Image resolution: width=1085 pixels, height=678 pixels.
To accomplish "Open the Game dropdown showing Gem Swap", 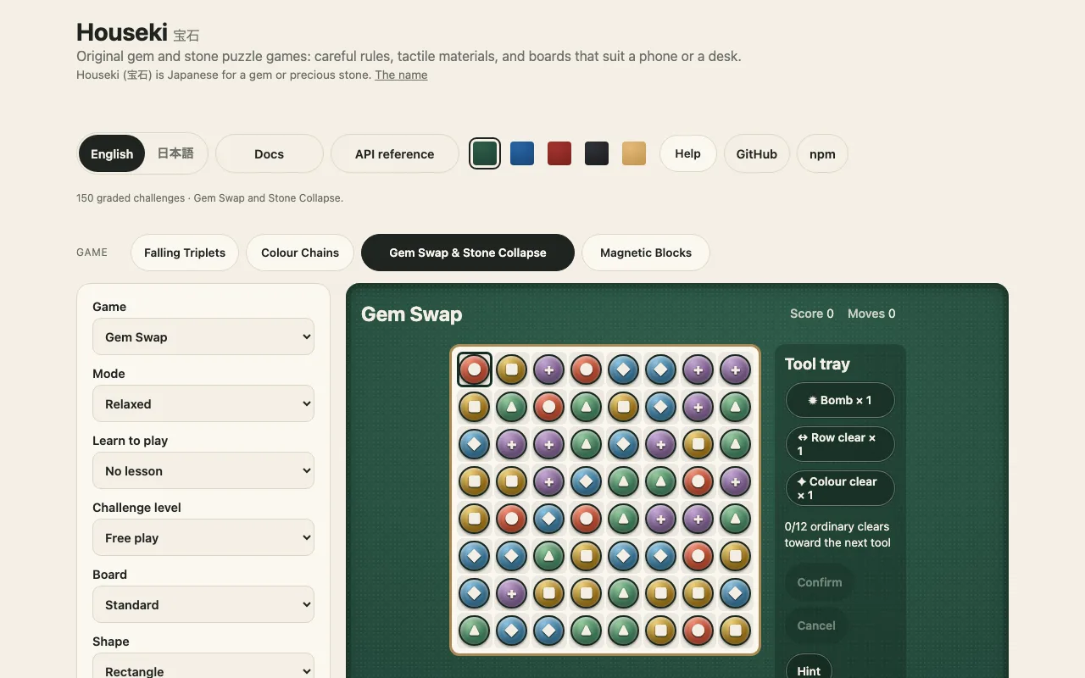I will pos(203,336).
